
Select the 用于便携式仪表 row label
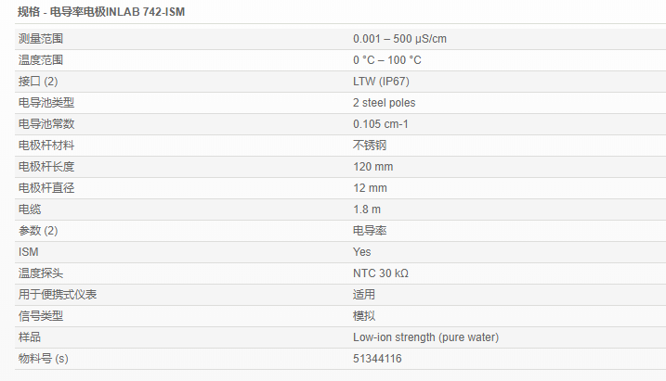point(58,294)
